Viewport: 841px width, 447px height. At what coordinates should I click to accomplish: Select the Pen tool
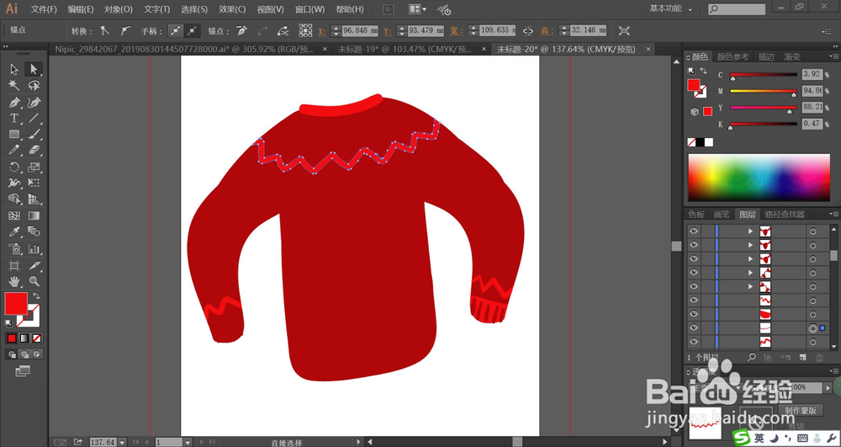click(14, 102)
